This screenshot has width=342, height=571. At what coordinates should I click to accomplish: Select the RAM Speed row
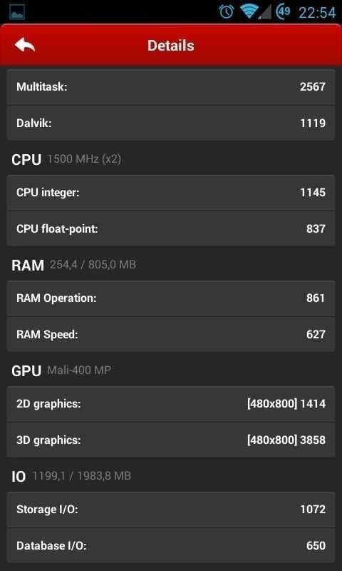coord(171,334)
